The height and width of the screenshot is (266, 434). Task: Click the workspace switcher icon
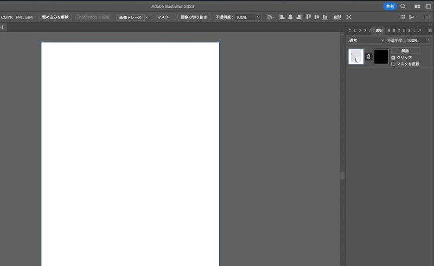[428, 7]
